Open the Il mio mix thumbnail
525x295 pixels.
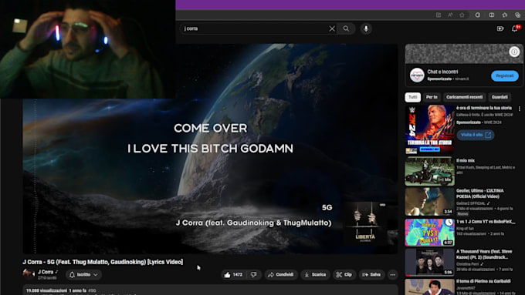[x=430, y=172]
